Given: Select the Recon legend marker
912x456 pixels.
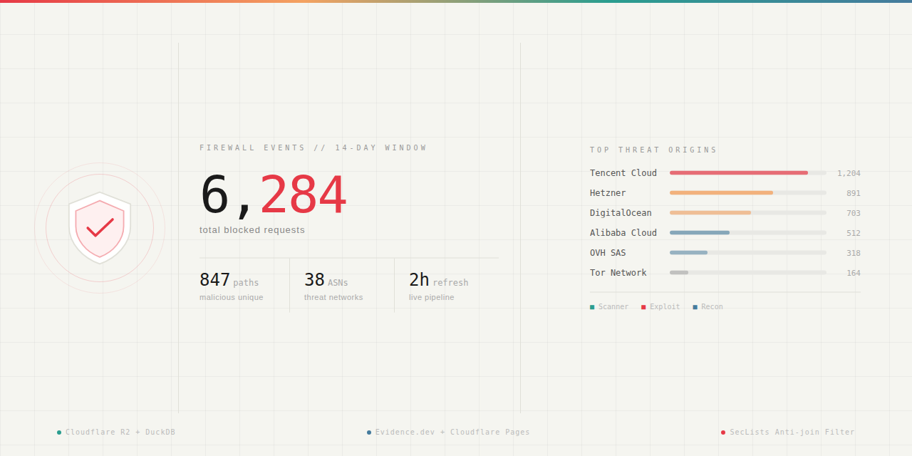Looking at the screenshot, I should [696, 306].
